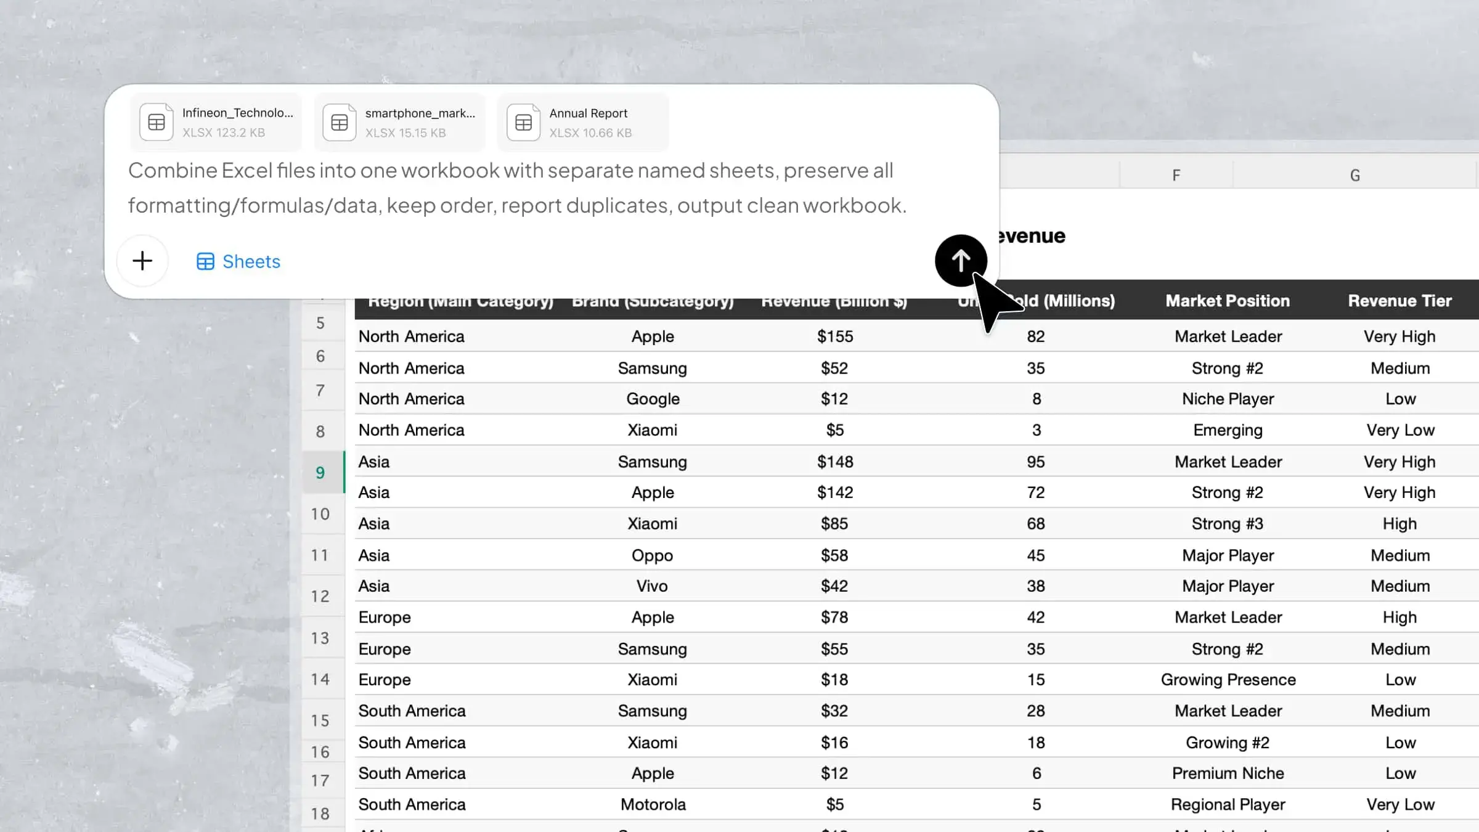Image resolution: width=1479 pixels, height=832 pixels.
Task: Click the Niche Player cell
Action: [x=1228, y=399]
